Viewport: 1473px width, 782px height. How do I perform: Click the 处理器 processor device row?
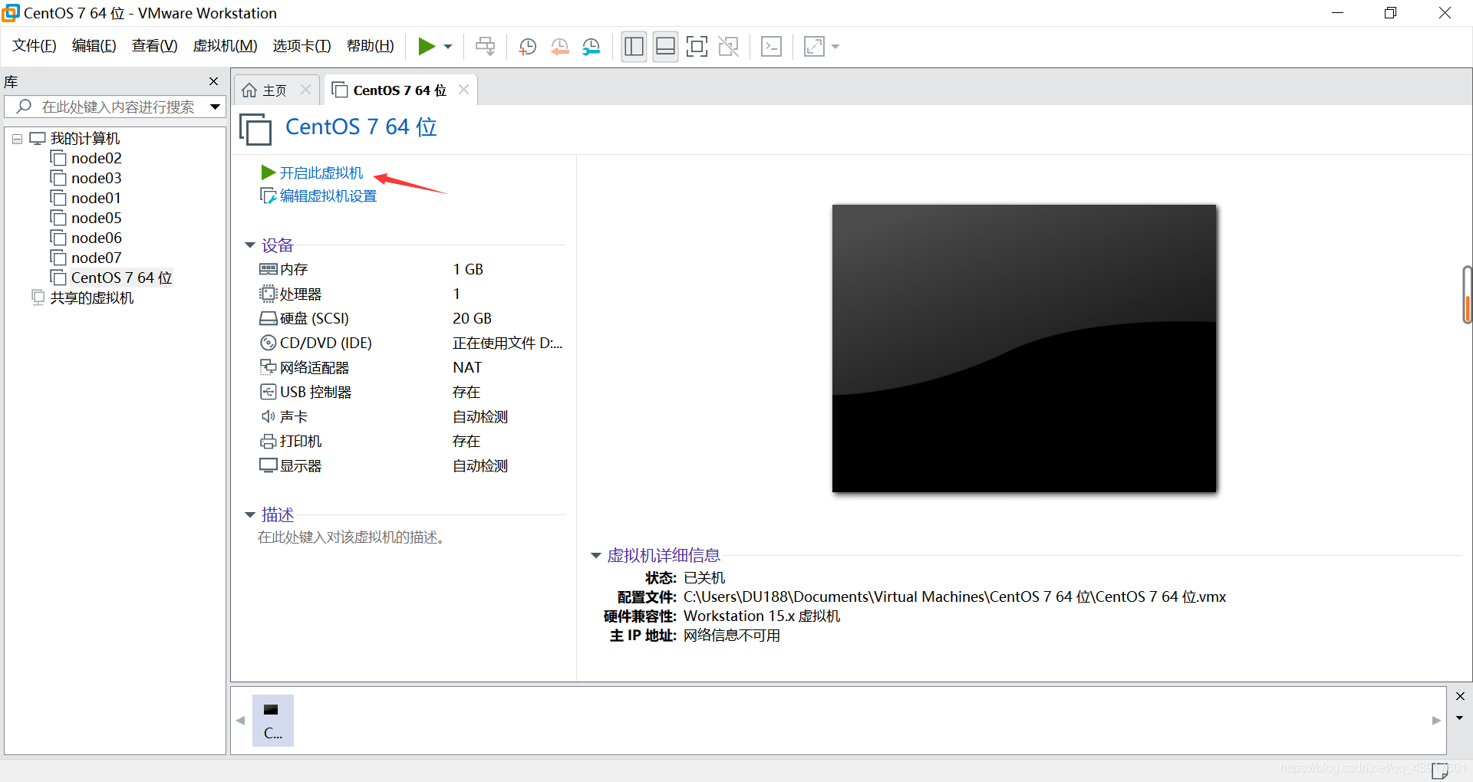411,294
